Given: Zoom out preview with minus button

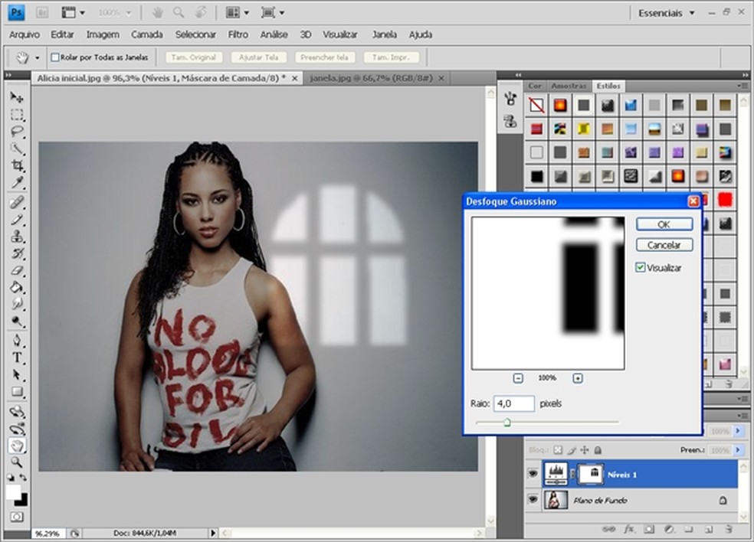Looking at the screenshot, I should pos(518,378).
